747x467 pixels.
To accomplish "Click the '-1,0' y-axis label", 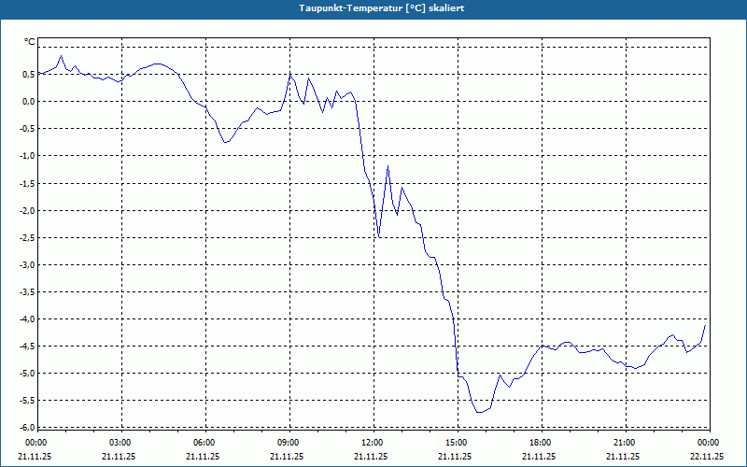I will pos(28,155).
